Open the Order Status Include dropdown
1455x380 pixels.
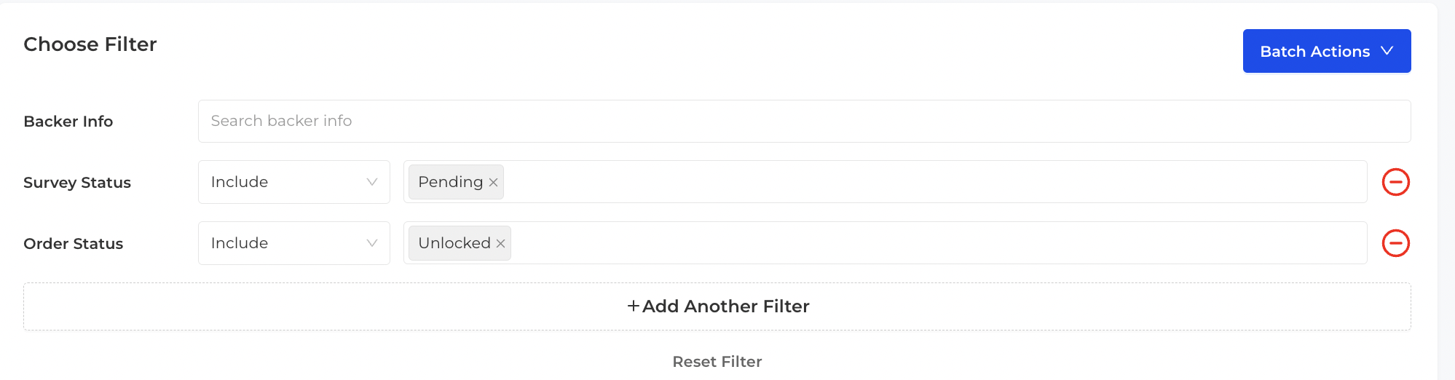pyautogui.click(x=294, y=243)
